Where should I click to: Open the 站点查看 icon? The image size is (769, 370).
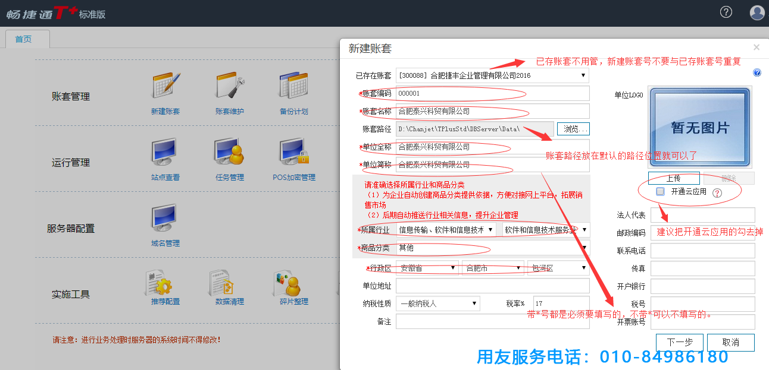tap(165, 153)
